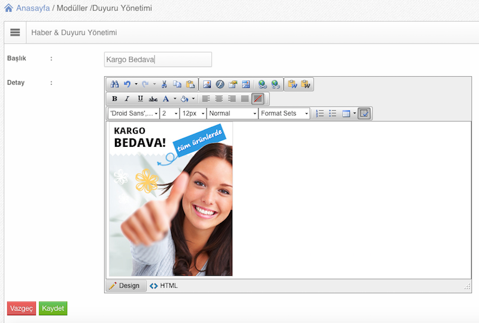The image size is (479, 323).
Task: Open the Document Manager icon
Action: tap(233, 84)
